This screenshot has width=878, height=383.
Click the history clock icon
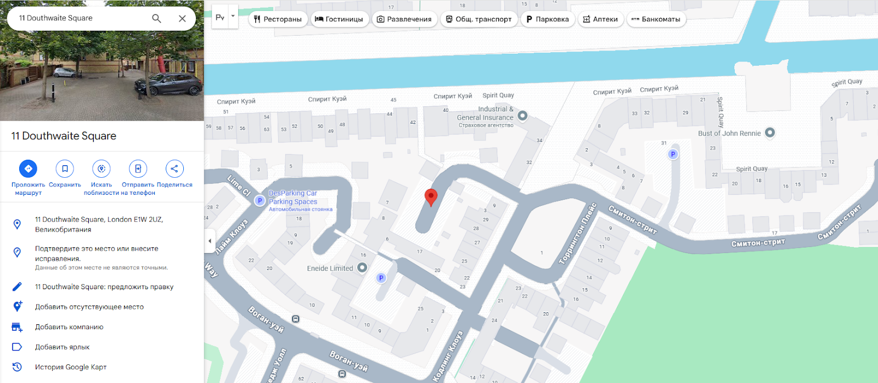(17, 367)
